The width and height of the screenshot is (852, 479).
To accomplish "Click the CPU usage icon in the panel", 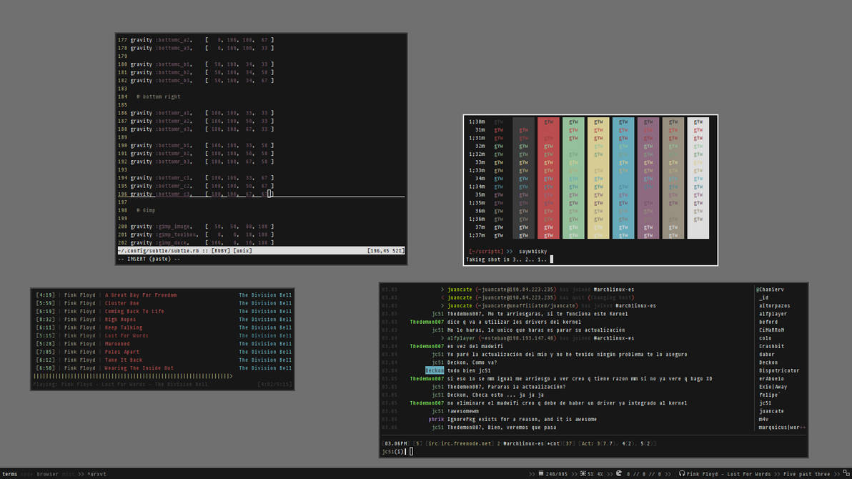I will 583,473.
